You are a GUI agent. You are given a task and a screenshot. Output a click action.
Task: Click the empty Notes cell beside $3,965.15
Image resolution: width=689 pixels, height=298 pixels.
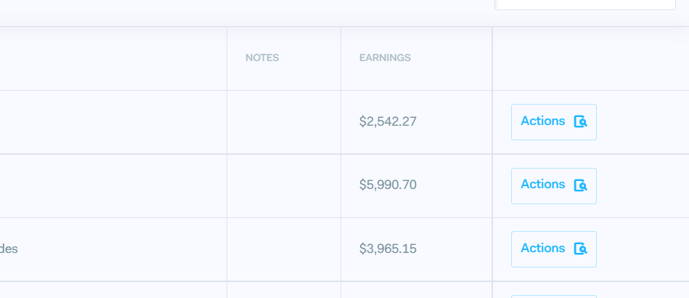283,249
